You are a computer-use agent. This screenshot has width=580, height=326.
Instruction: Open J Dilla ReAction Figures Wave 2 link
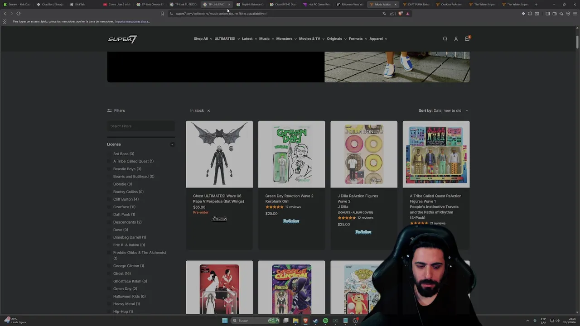pos(358,201)
